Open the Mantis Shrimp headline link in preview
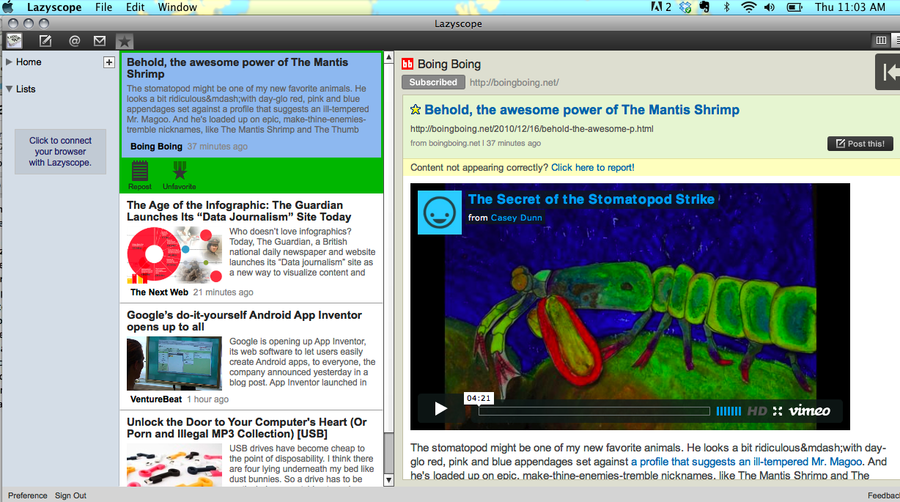This screenshot has height=502, width=900. click(582, 110)
